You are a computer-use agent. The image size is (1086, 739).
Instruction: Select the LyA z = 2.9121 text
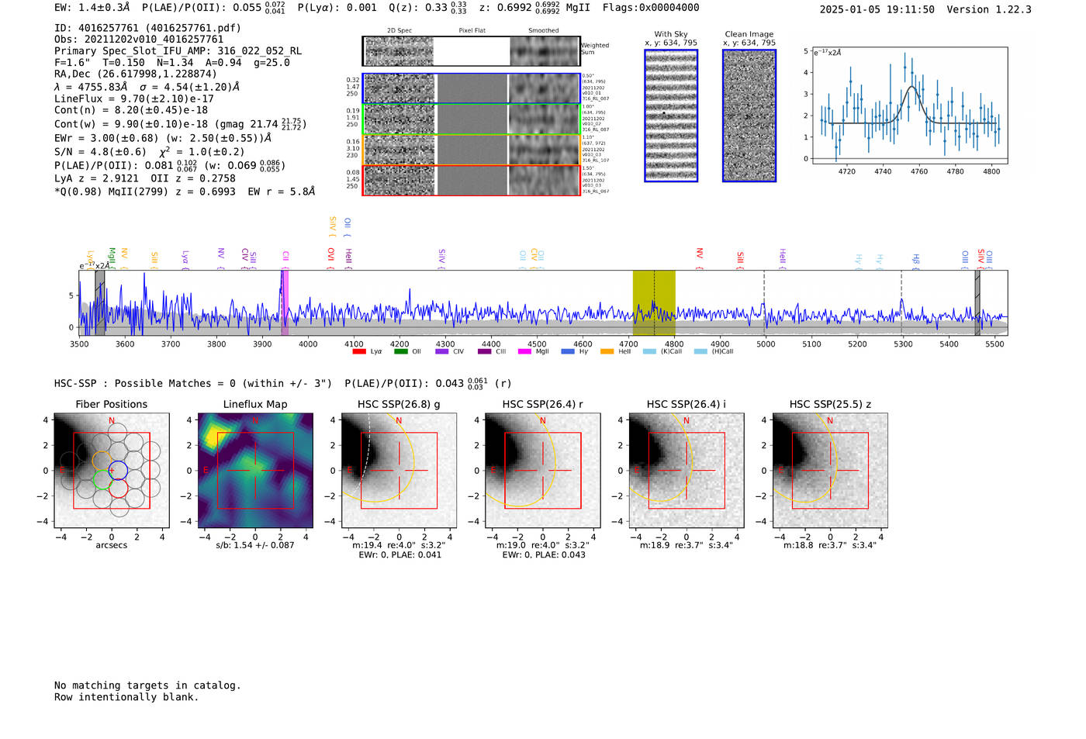tap(91, 178)
